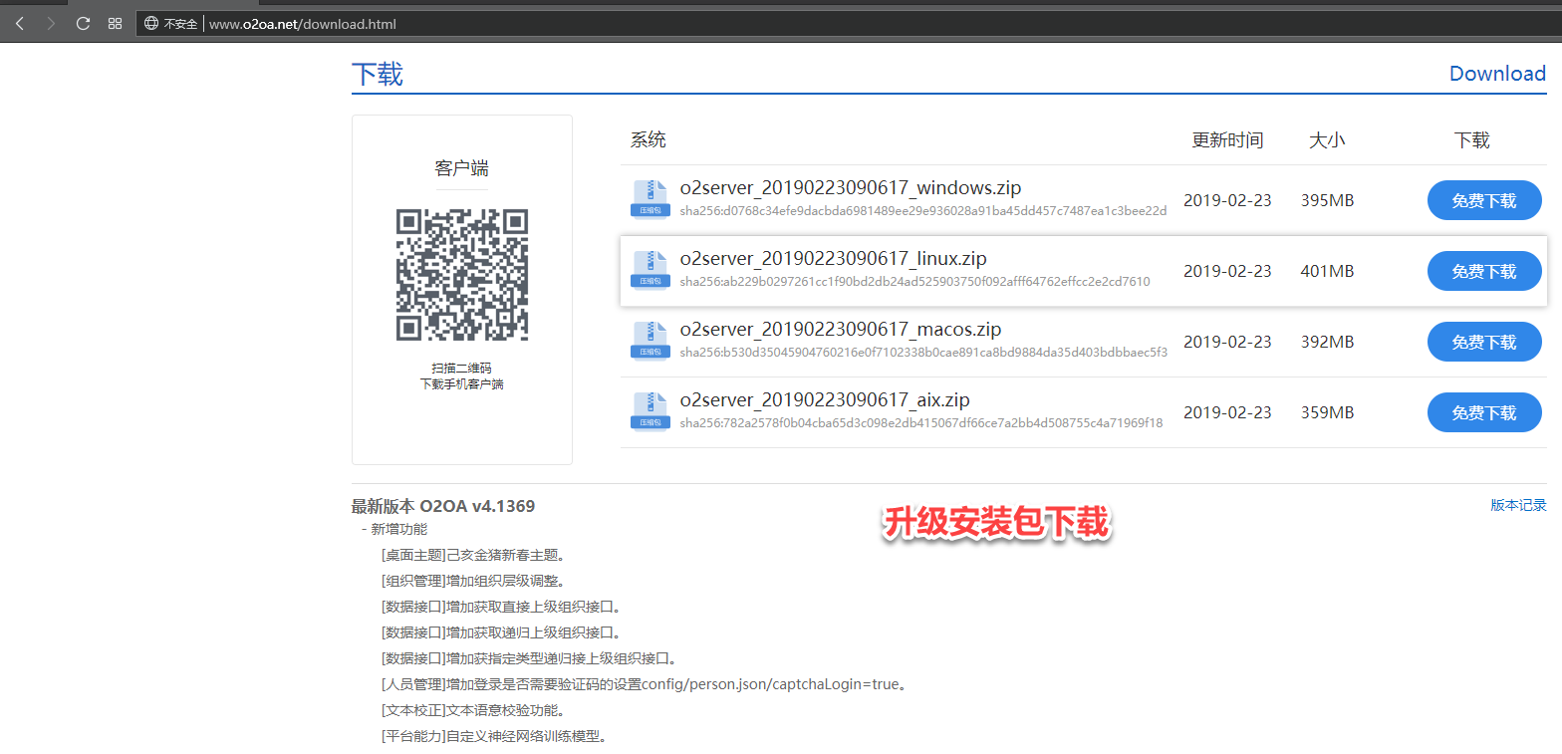
Task: Click o2server_20190223090617_windows.zip file name
Action: coord(851,188)
